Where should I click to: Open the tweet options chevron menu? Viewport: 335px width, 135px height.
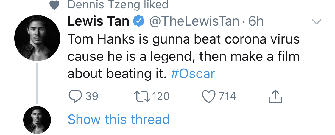(316, 21)
